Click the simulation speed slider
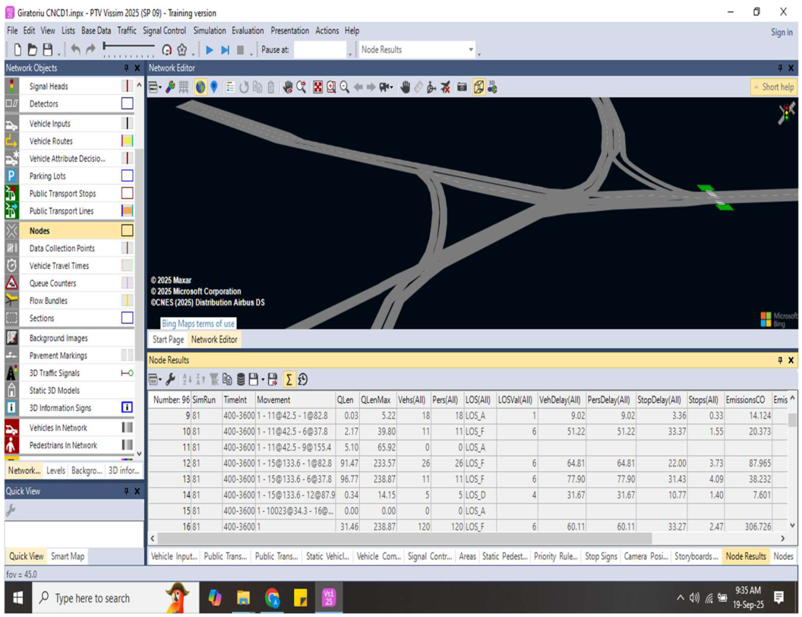802x617 pixels. pyautogui.click(x=128, y=49)
